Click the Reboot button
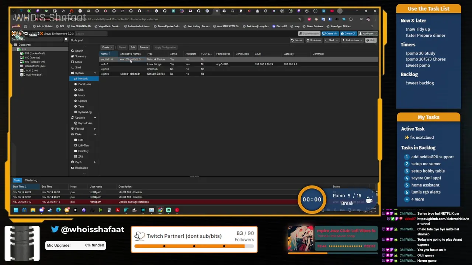Image resolution: width=472 pixels, height=265 pixels. tap(297, 40)
